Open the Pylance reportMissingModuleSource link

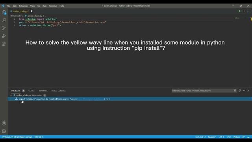(x=91, y=99)
